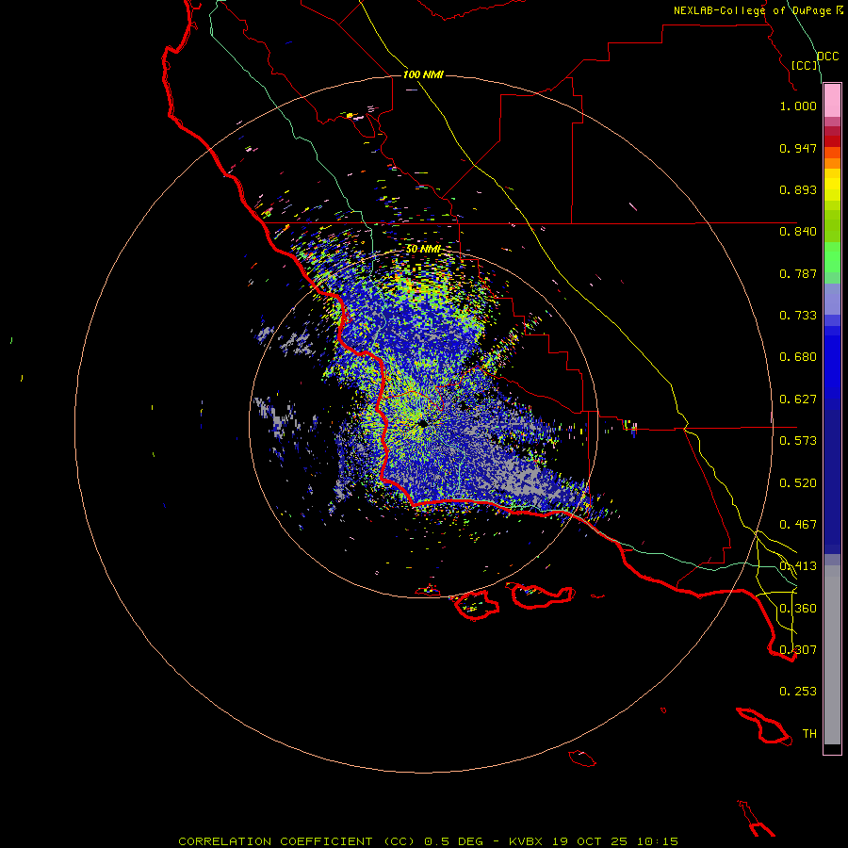
Task: Click the 0.520 legend value
Action: [798, 483]
